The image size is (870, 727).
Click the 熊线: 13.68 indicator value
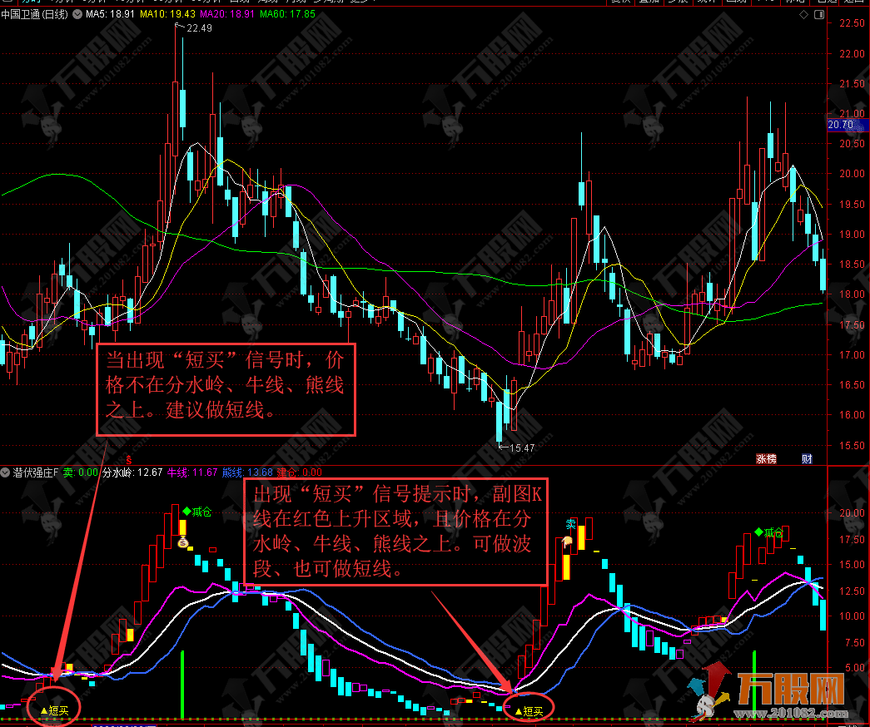tap(247, 472)
